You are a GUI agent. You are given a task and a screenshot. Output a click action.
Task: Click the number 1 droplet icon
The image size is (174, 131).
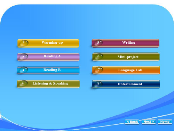(x=24, y=43)
